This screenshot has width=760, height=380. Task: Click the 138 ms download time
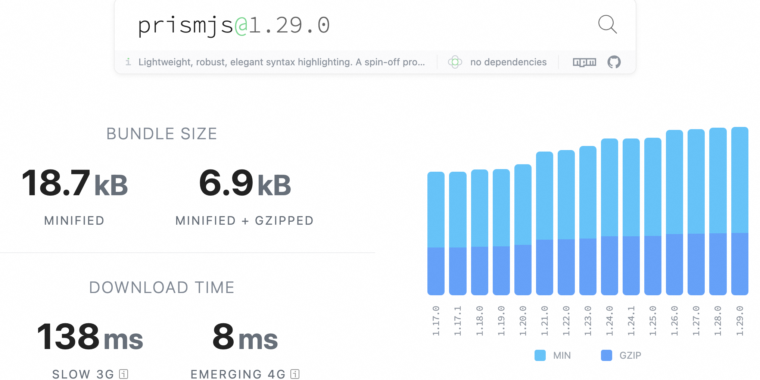pos(90,337)
